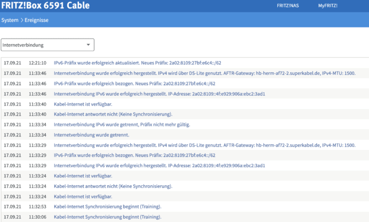This screenshot has width=369, height=222.
Task: Select the 11:33:29 Internetverbindung IPv6 hergestellt message
Action: 159,166
